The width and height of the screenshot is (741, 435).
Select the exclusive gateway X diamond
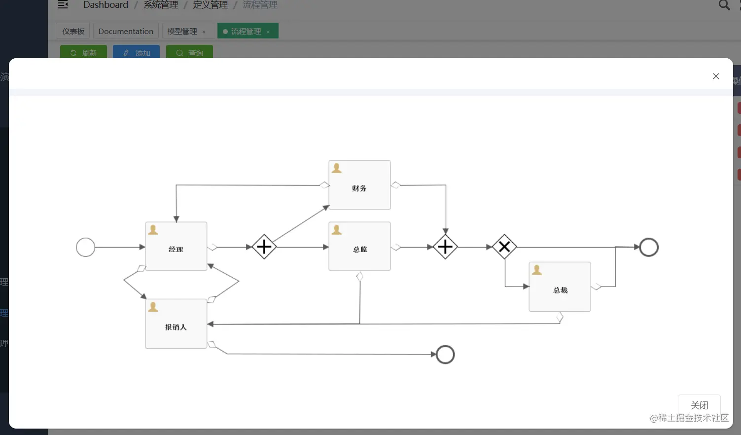pos(504,247)
